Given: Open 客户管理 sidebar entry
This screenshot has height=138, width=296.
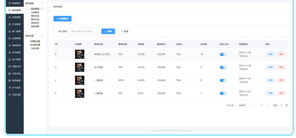Looking at the screenshot, I should click(14, 59).
